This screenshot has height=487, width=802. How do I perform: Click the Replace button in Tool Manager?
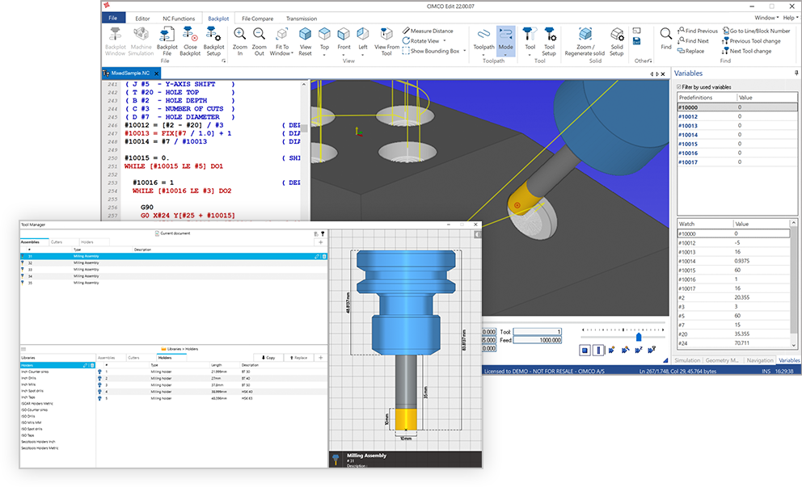[298, 358]
